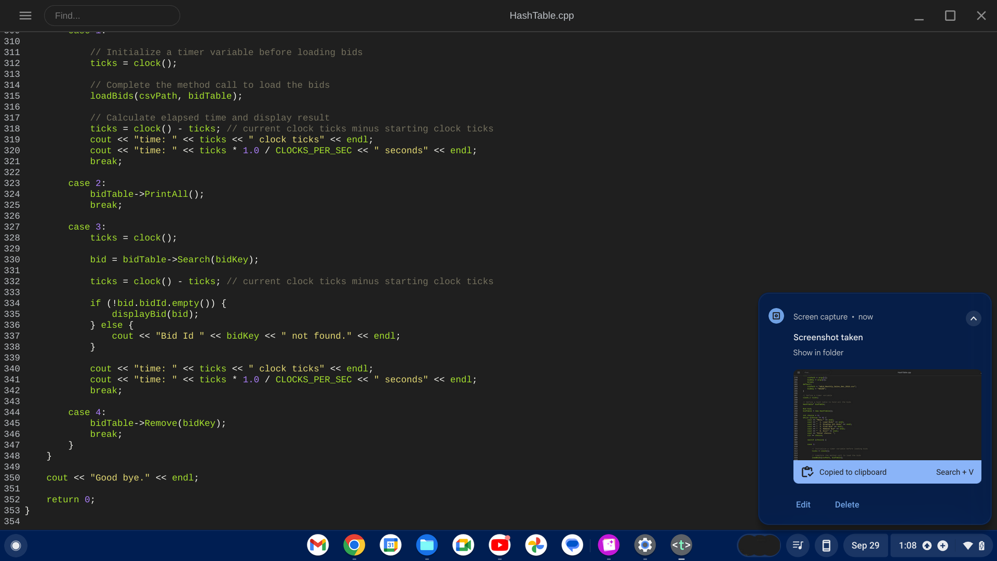Viewport: 997px width, 561px height.
Task: Click the screen recording indicator at bottom left
Action: click(x=16, y=545)
